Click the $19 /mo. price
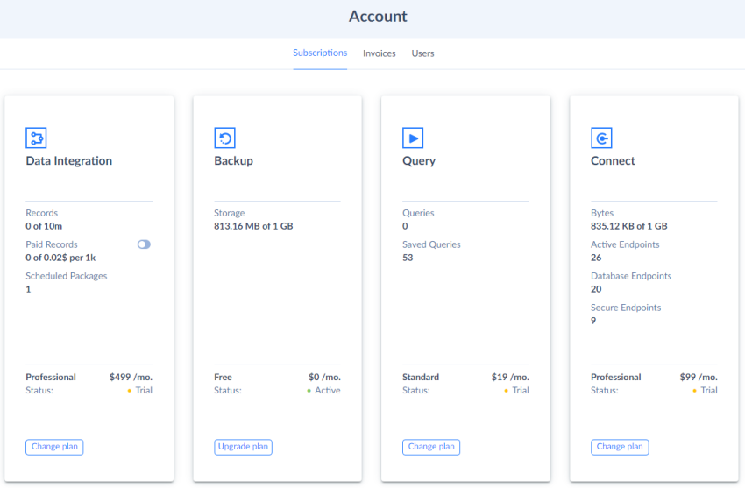Viewport: 745px width, 488px height. [510, 377]
